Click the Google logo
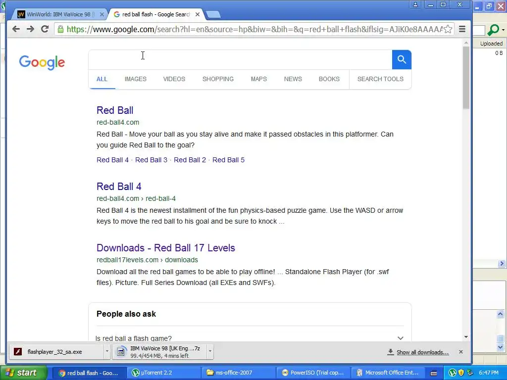The width and height of the screenshot is (507, 380). (42, 62)
